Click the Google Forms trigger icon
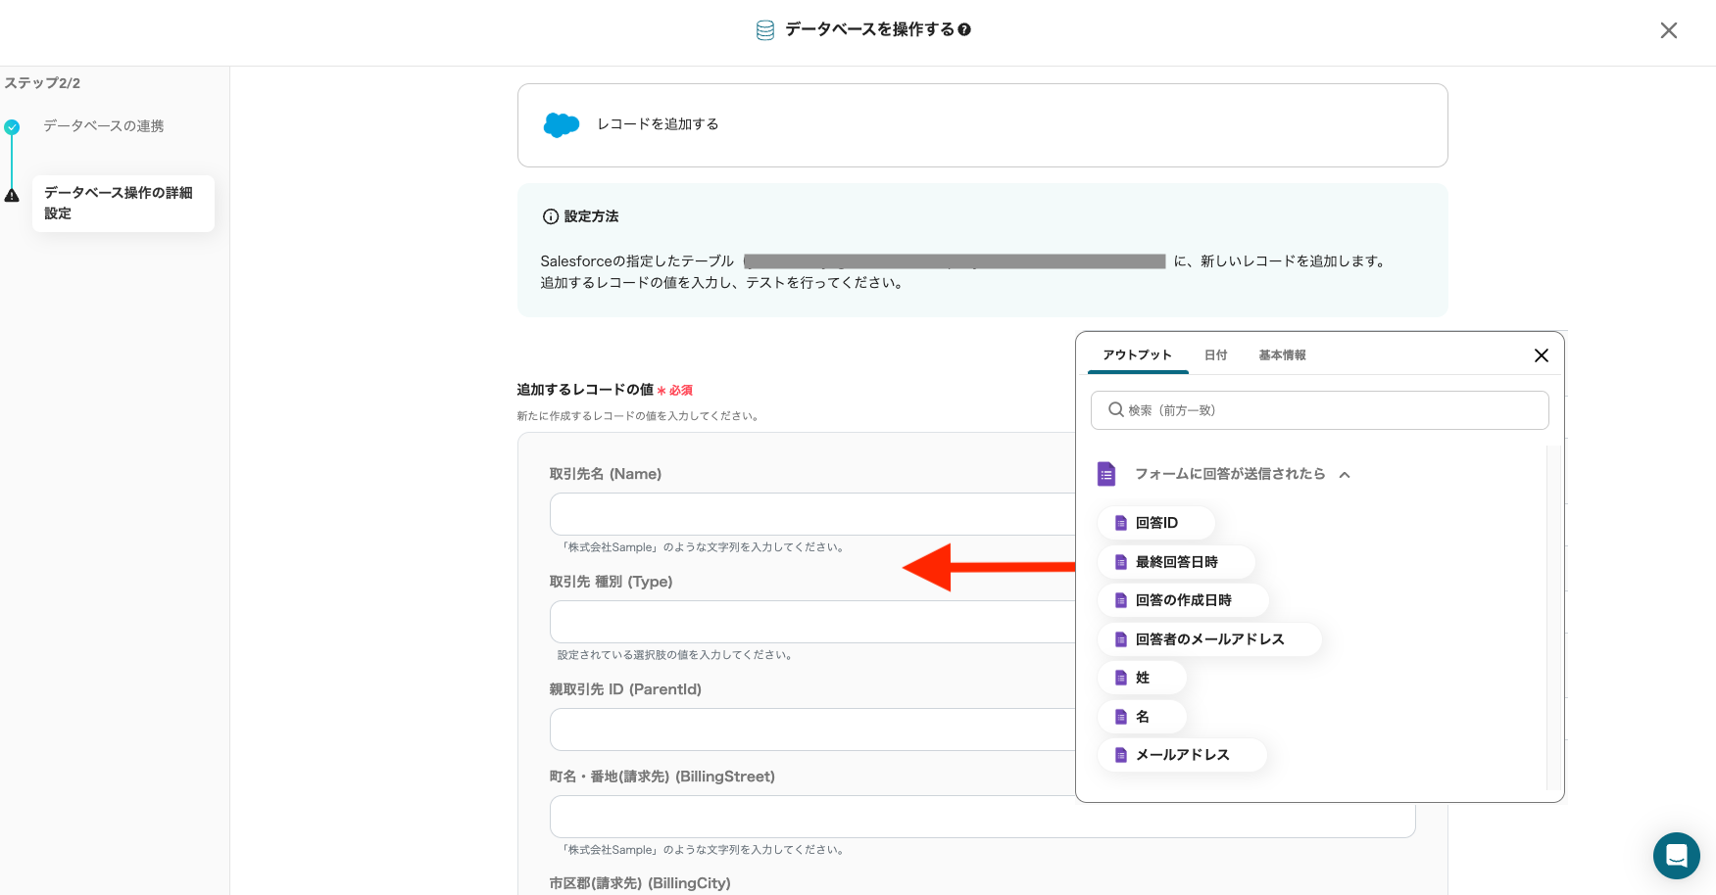The image size is (1716, 895). click(x=1106, y=474)
